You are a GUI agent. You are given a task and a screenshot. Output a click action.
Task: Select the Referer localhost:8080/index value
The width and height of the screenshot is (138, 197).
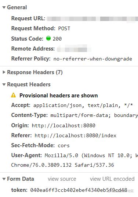[76, 135]
